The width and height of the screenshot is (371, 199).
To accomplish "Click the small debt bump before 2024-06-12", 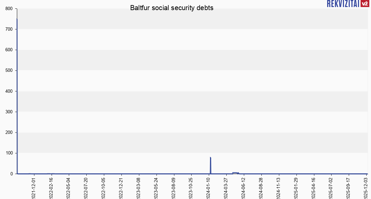I will pos(235,173).
